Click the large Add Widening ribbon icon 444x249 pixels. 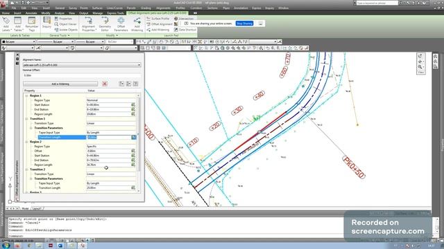(x=137, y=24)
